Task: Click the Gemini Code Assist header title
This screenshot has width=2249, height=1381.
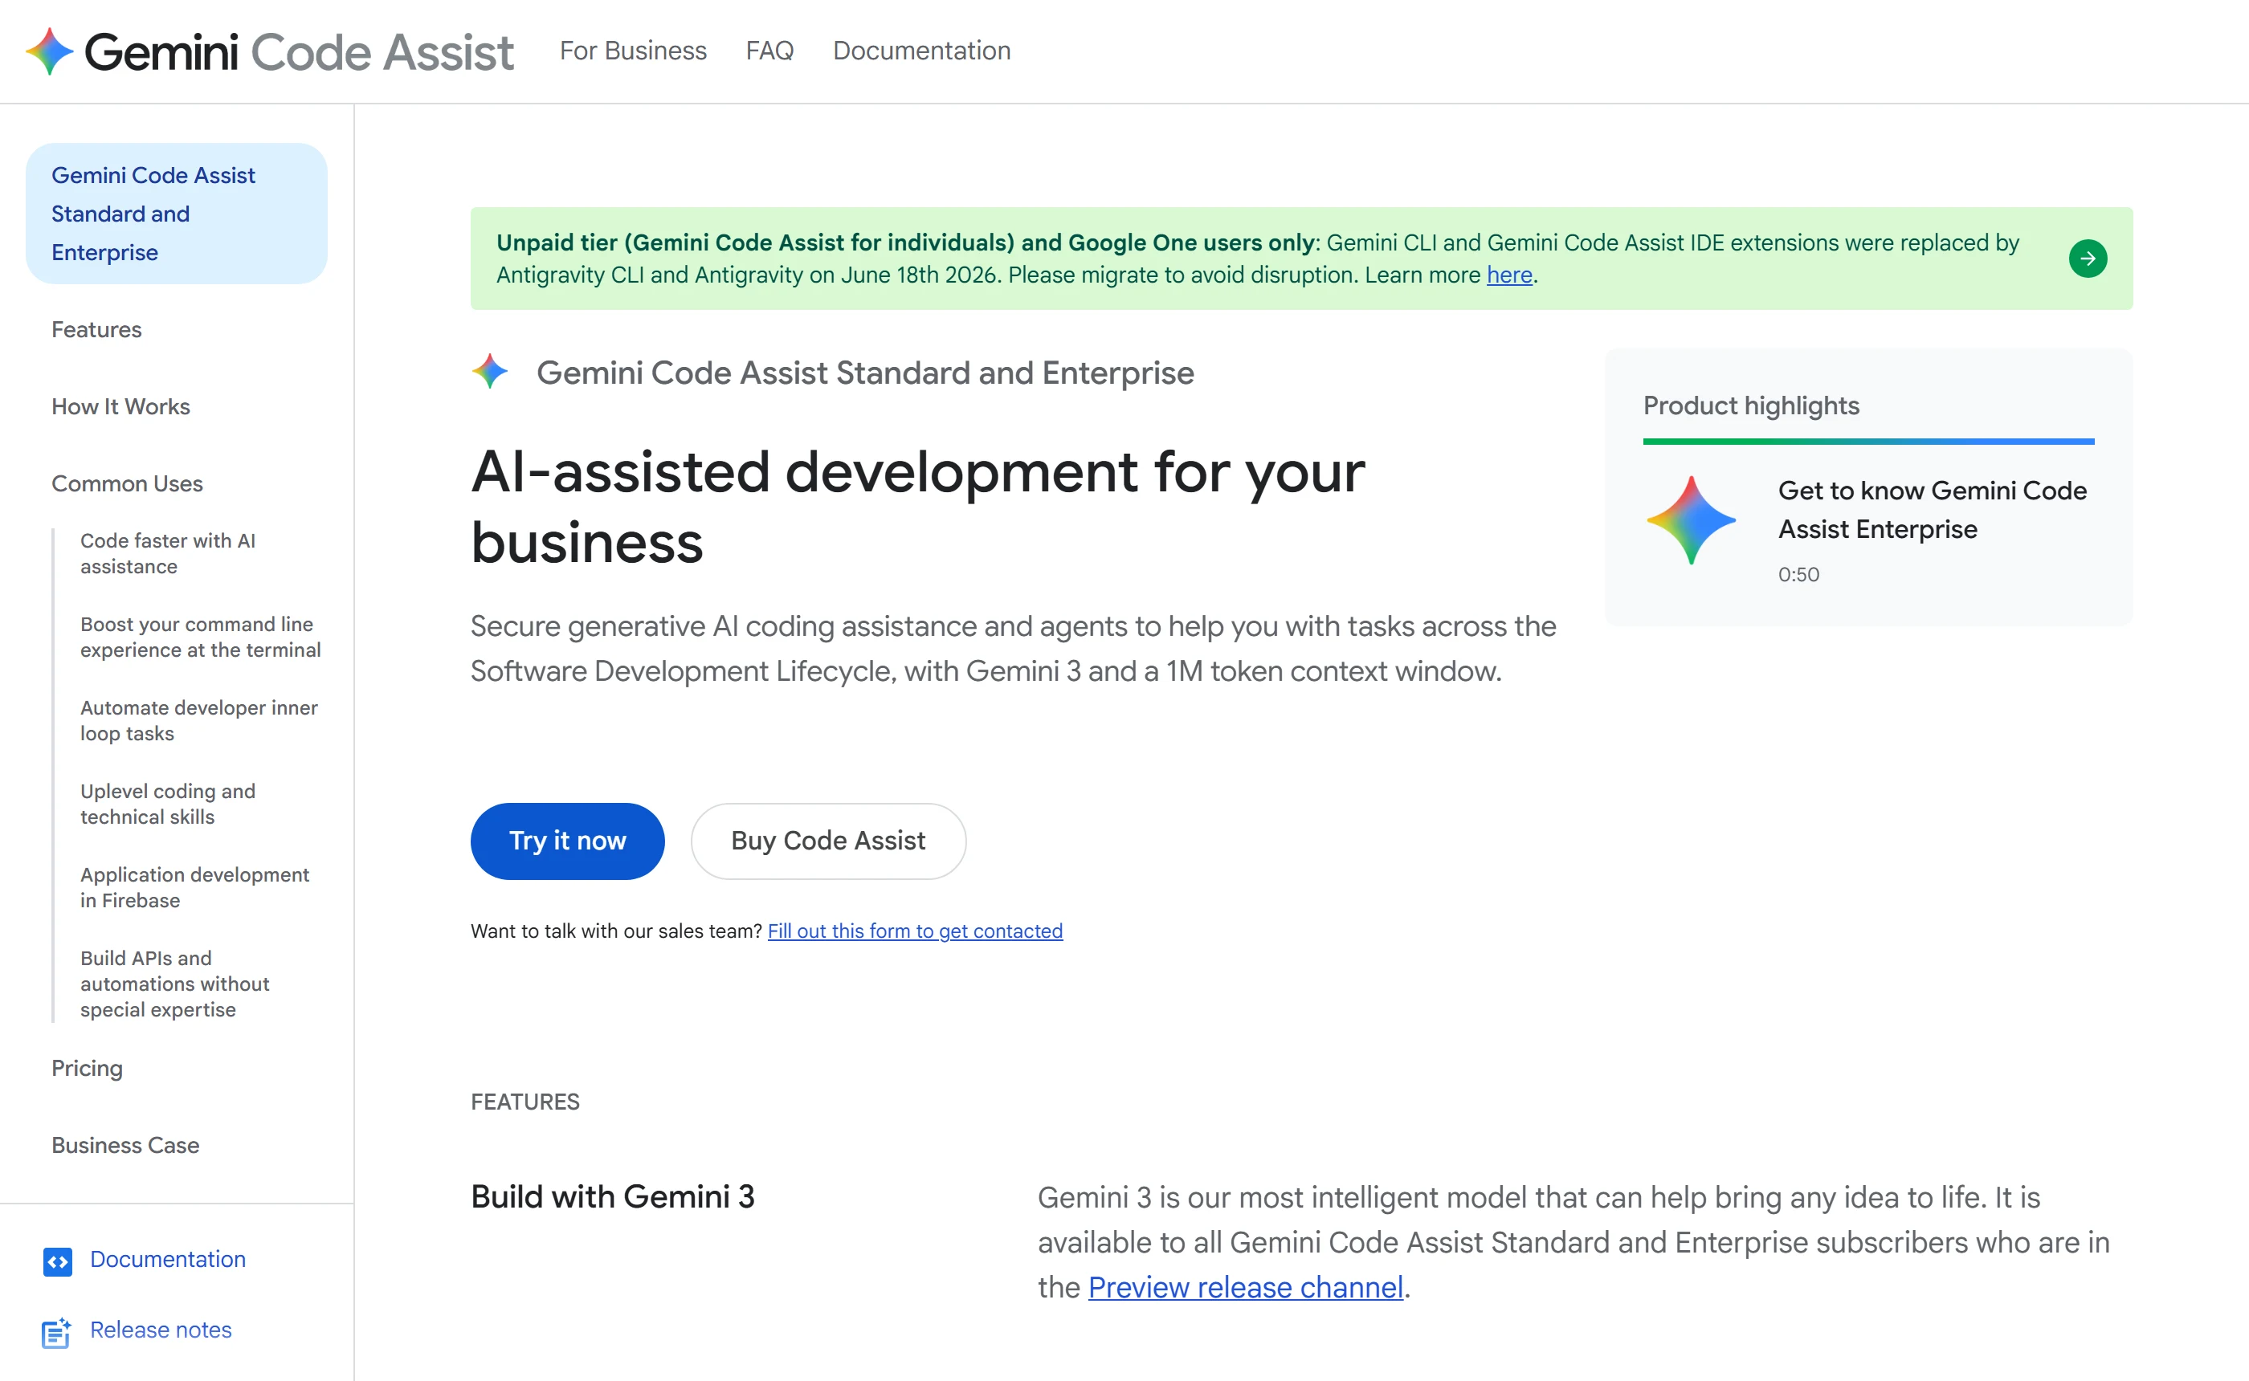Action: click(x=298, y=52)
